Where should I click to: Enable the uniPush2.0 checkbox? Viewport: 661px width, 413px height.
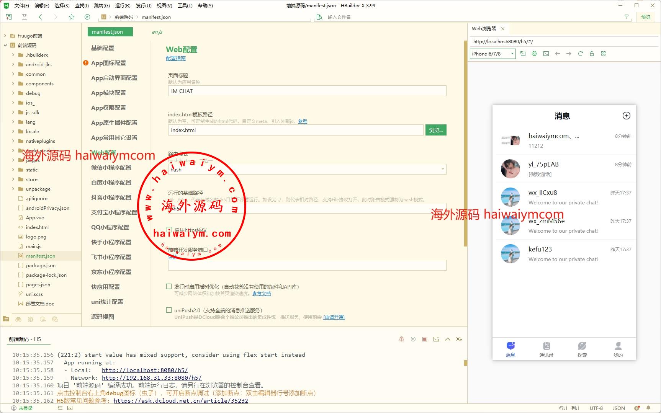click(x=169, y=310)
